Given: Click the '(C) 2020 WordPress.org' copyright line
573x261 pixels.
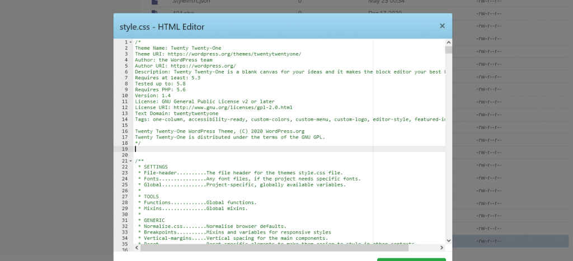Looking at the screenshot, I should tap(219, 131).
